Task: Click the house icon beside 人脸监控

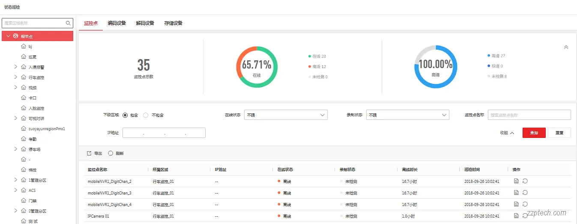Action: (x=24, y=108)
